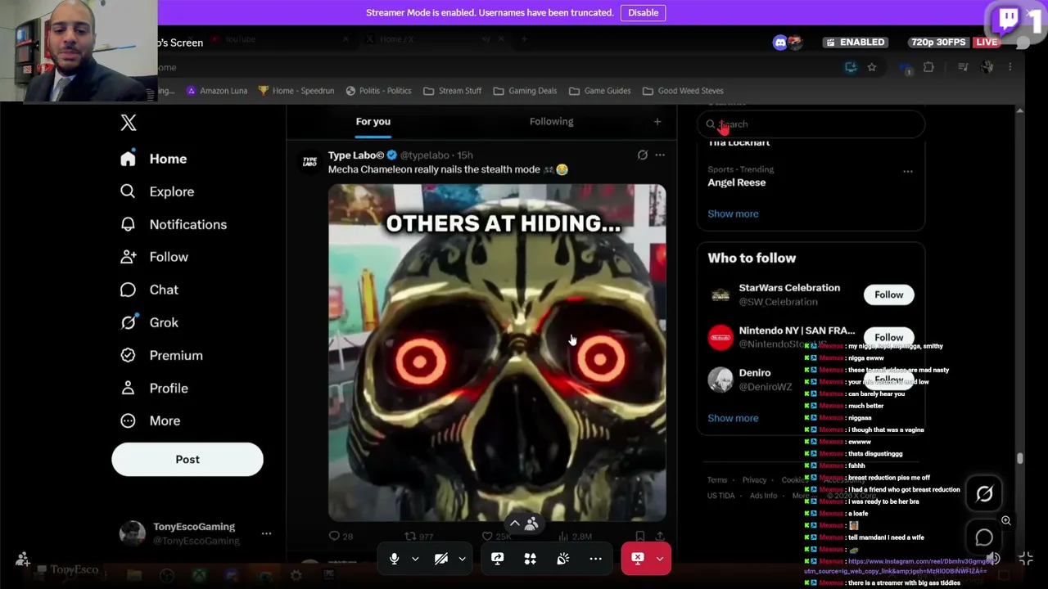This screenshot has height=589, width=1048.
Task: Open the Stream Stuff bookmarks folder
Action: pyautogui.click(x=452, y=91)
